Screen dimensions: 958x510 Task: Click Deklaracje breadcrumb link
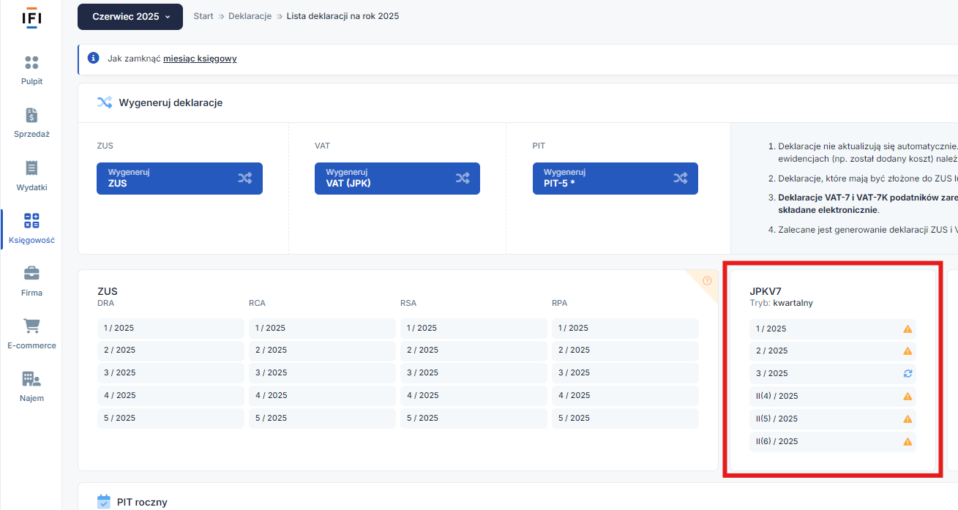pos(250,16)
